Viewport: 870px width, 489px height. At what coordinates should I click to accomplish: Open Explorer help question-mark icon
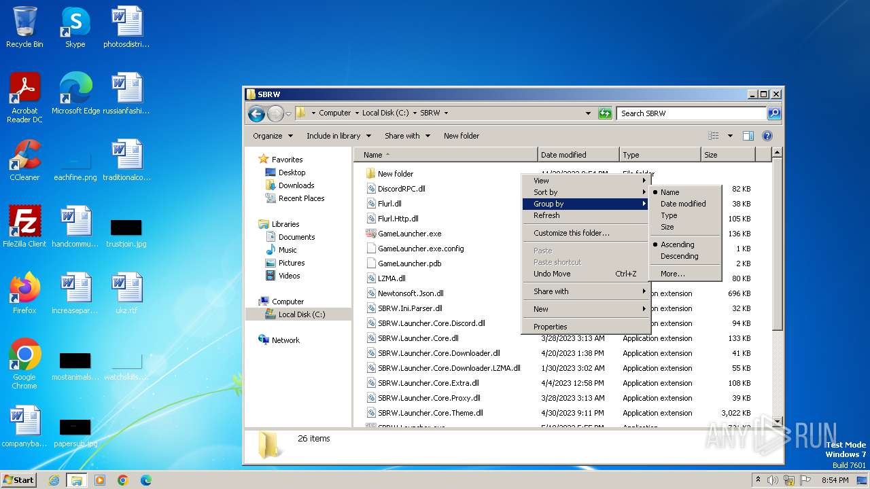tap(767, 136)
